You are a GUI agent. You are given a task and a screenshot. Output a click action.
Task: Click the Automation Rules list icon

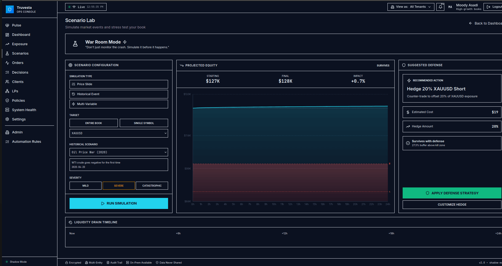7,142
